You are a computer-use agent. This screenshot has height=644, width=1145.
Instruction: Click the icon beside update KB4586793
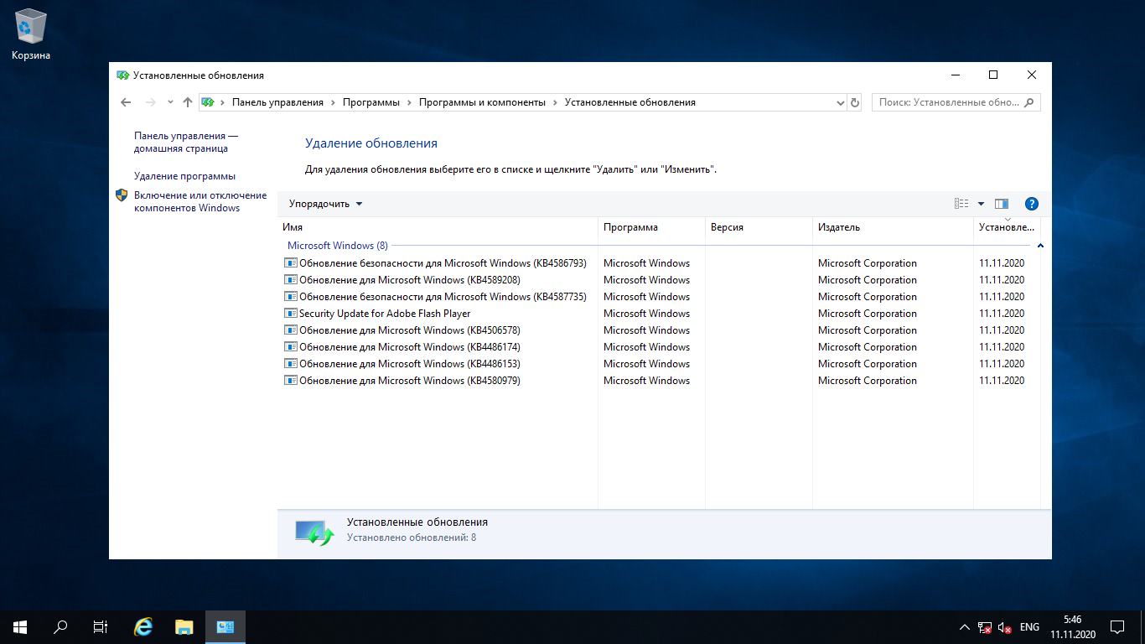291,263
